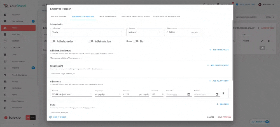
Task: Click the Calendar icon in sidebar
Action: pos(5,41)
